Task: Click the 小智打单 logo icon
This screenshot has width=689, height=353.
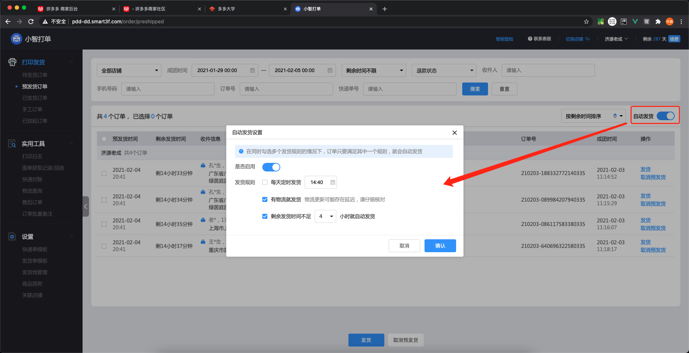Action: tap(17, 39)
